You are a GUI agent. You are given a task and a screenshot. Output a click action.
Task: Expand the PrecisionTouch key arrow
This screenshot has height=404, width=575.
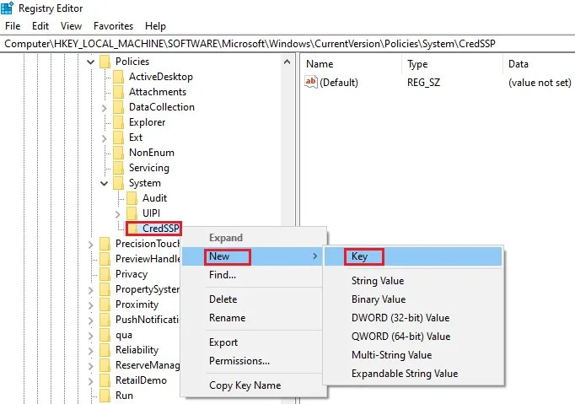click(90, 244)
